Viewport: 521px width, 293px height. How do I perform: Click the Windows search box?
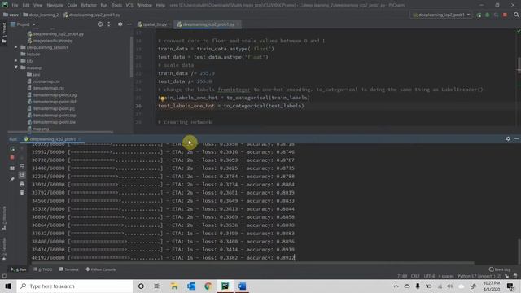click(75, 286)
